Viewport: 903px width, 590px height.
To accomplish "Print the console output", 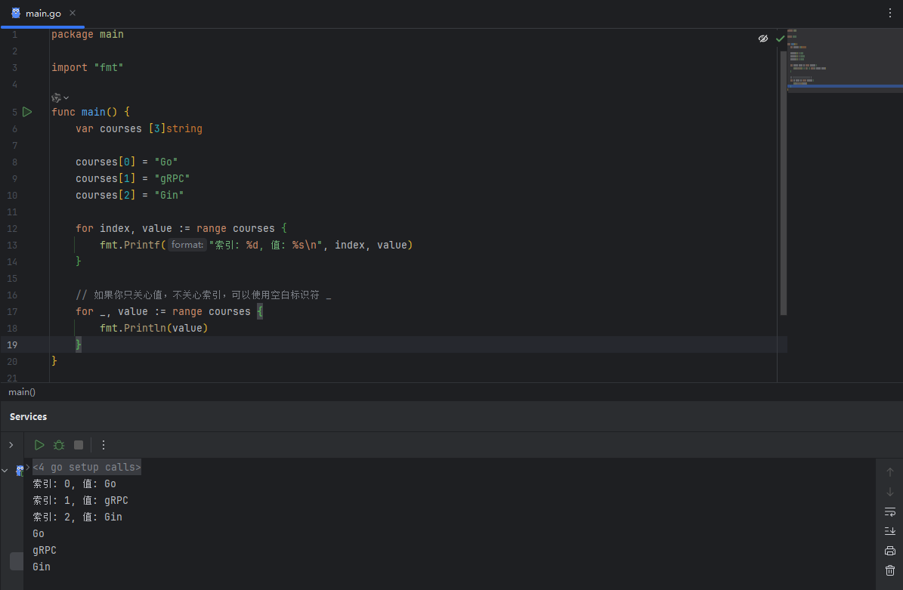I will point(889,551).
